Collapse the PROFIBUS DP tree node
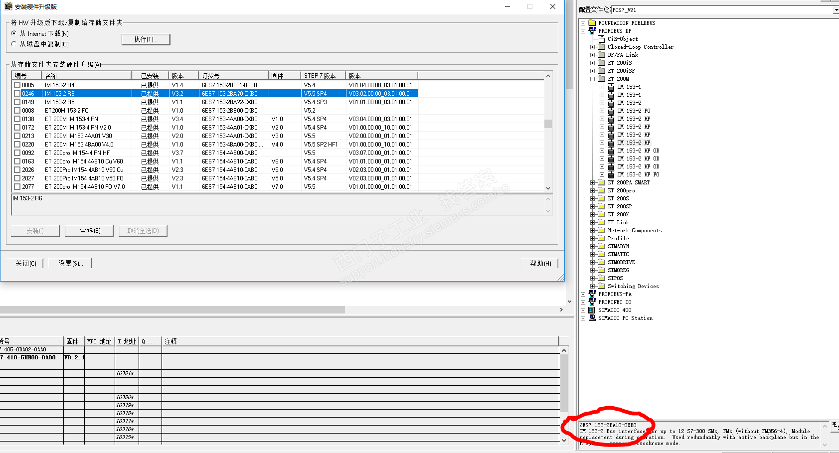The image size is (839, 453). pyautogui.click(x=583, y=31)
